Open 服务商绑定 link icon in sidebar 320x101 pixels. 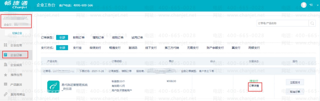click(x=6, y=94)
